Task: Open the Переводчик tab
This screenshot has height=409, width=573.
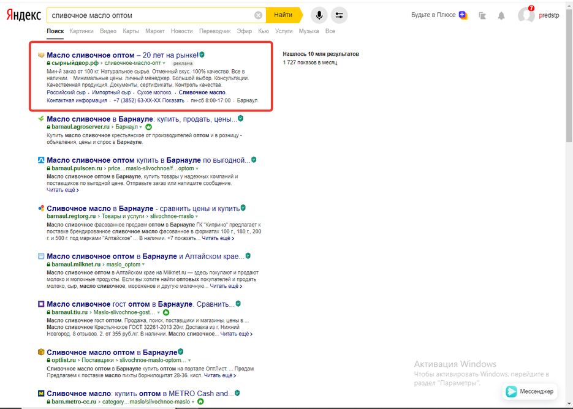Action: pos(215,31)
